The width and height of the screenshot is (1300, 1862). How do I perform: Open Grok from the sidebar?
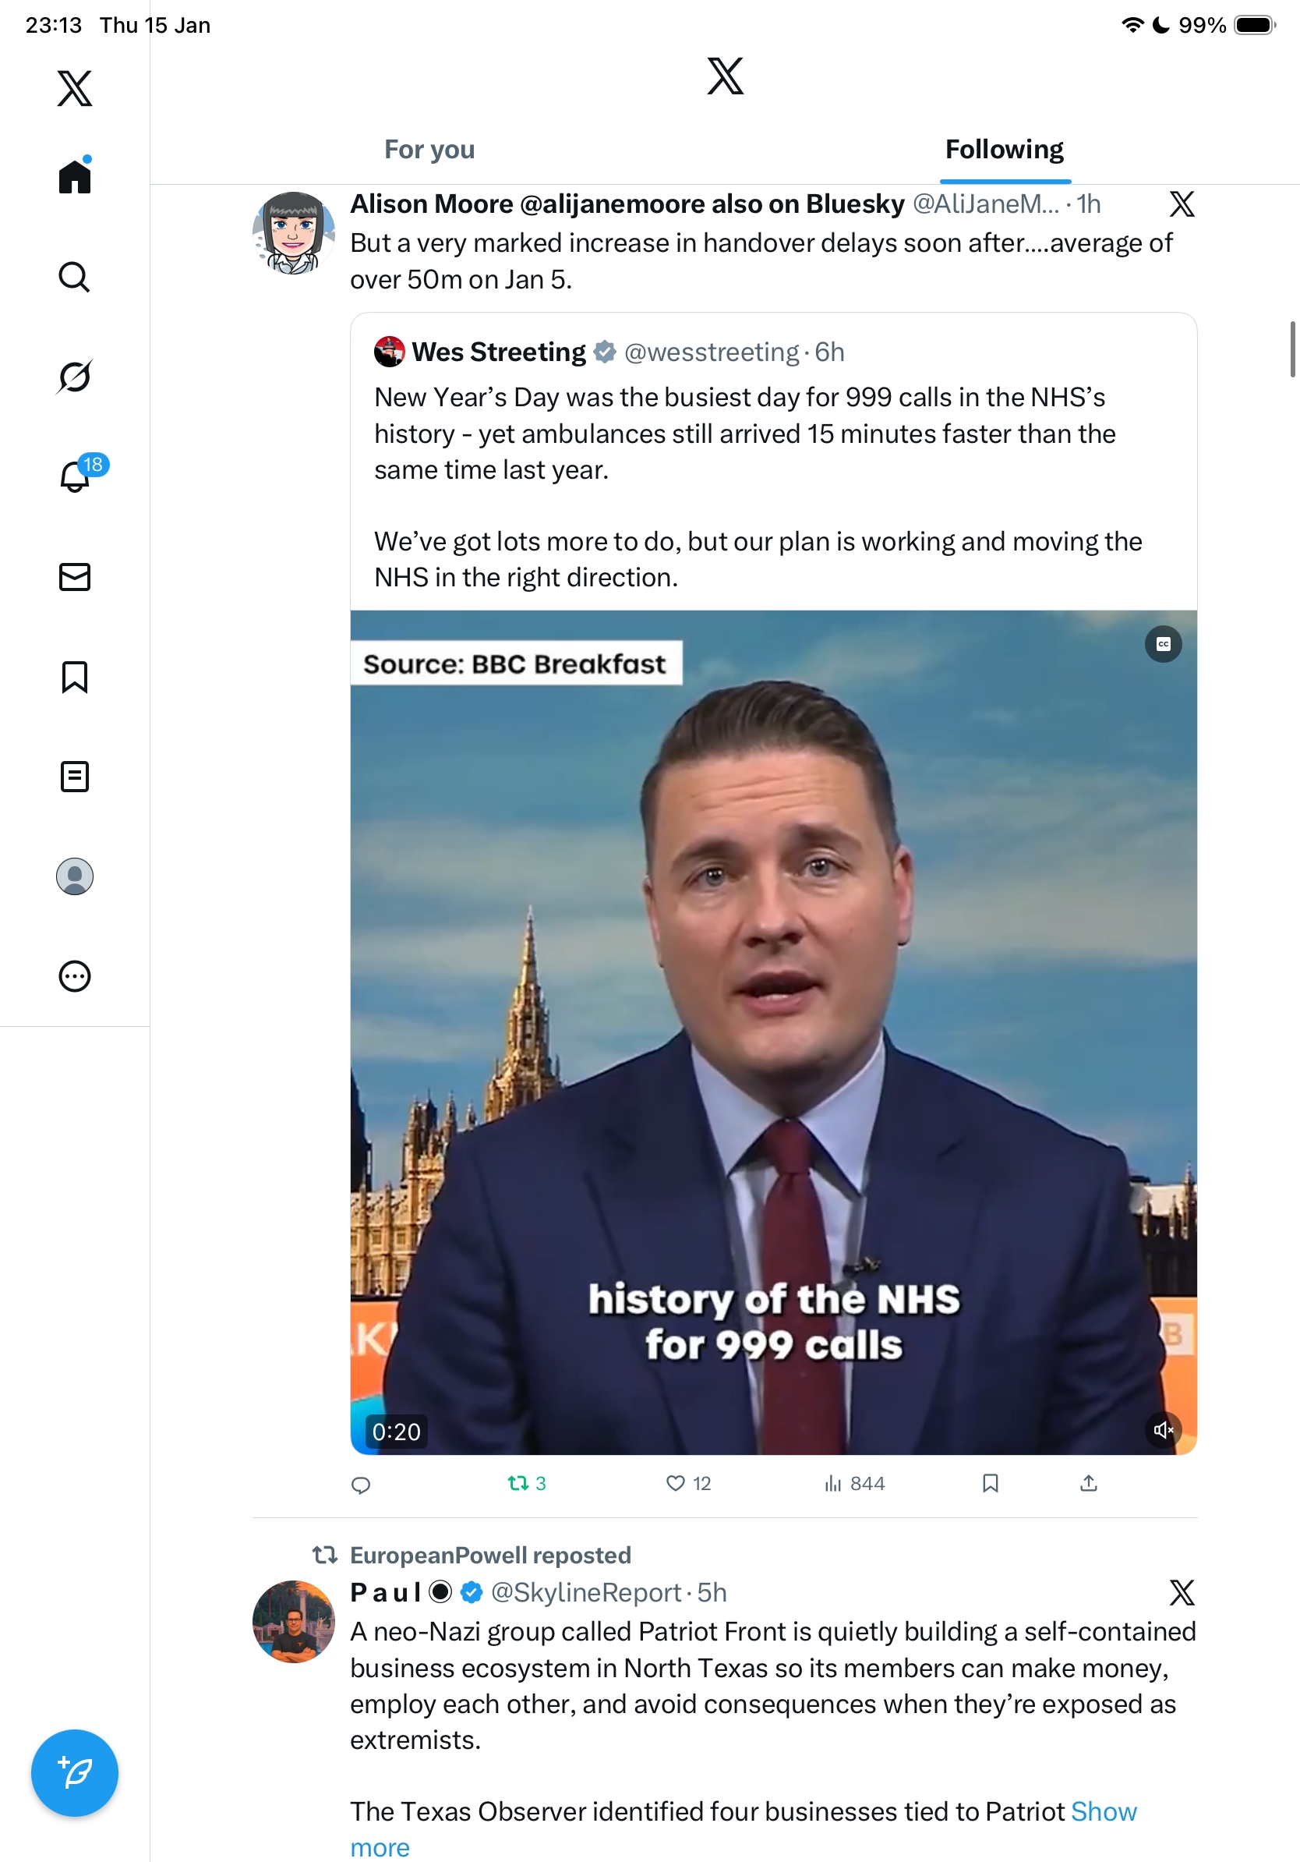[75, 377]
